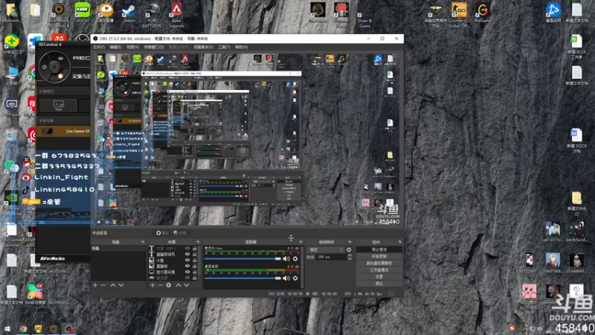
Task: Select the 场景 entry in the scenes list
Action: pyautogui.click(x=118, y=249)
